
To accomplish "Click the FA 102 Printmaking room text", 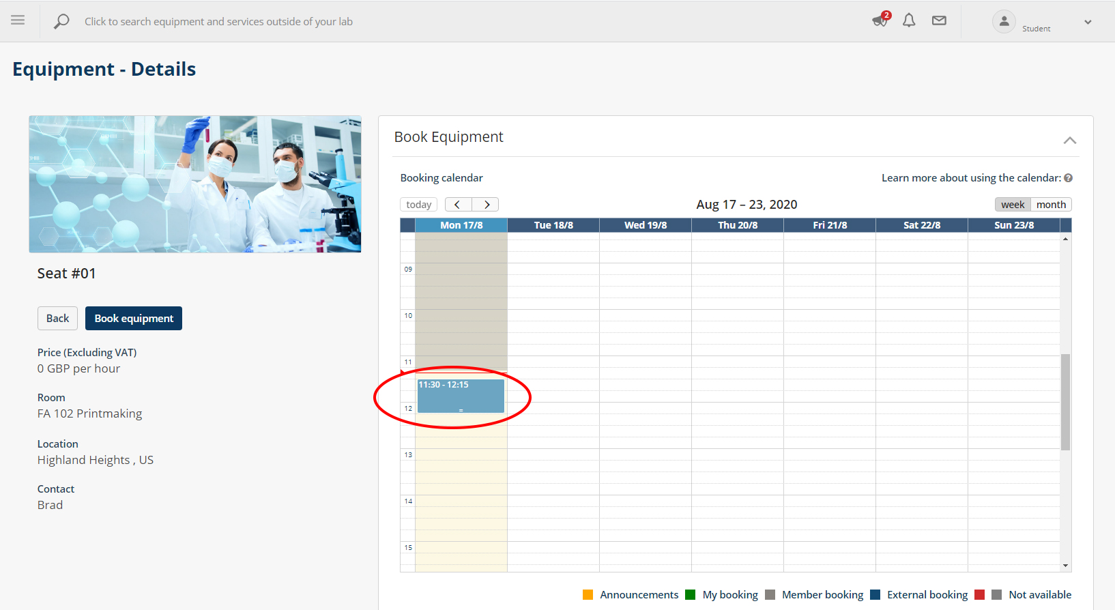I will (89, 413).
